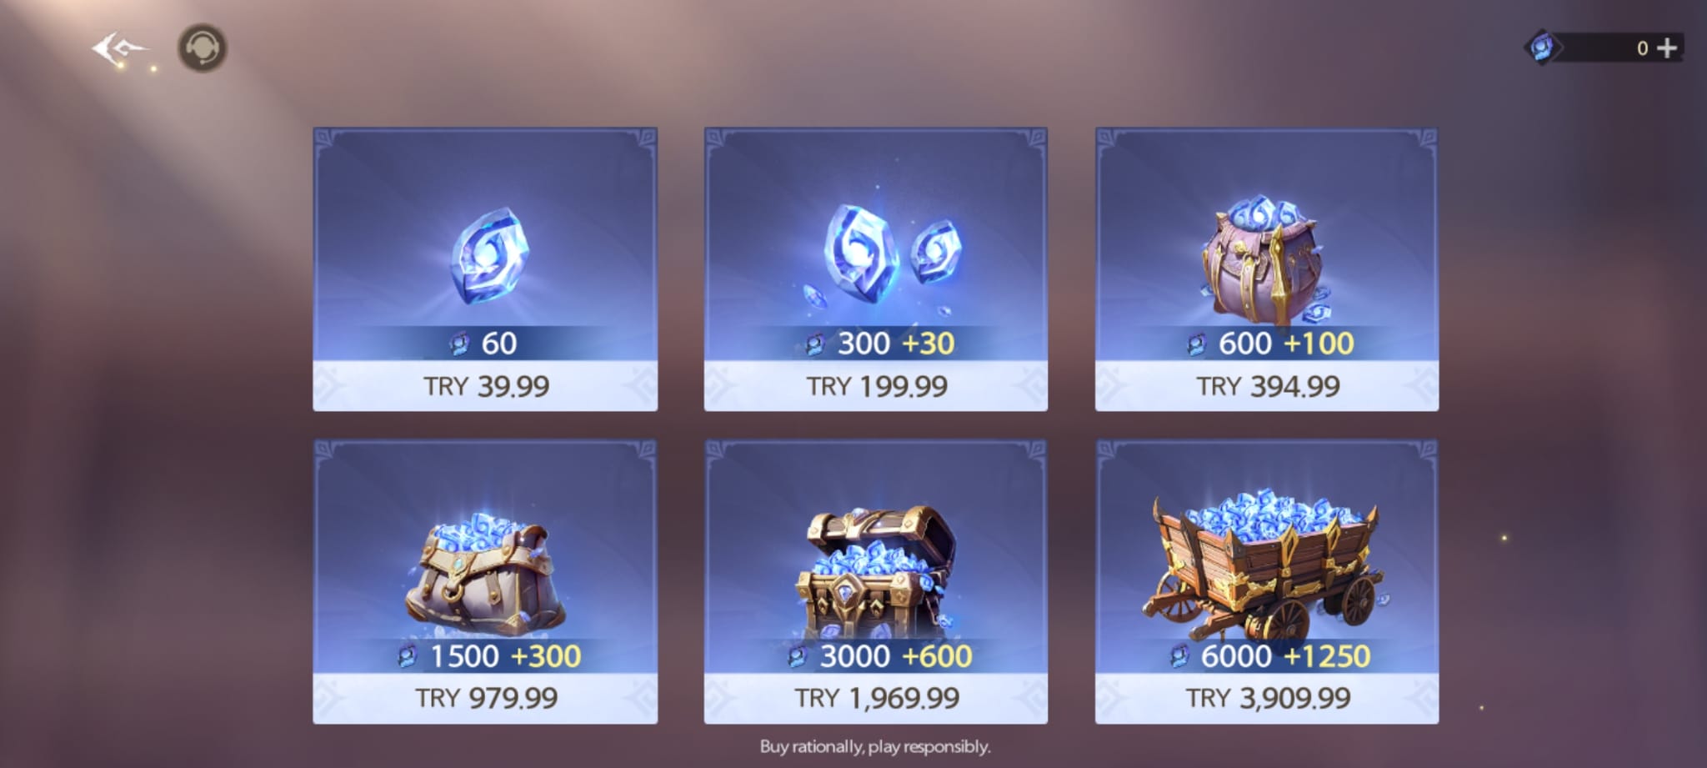Viewport: 1707px width, 768px height.
Task: Select the single crystal 60 gem image
Action: pyautogui.click(x=490, y=255)
